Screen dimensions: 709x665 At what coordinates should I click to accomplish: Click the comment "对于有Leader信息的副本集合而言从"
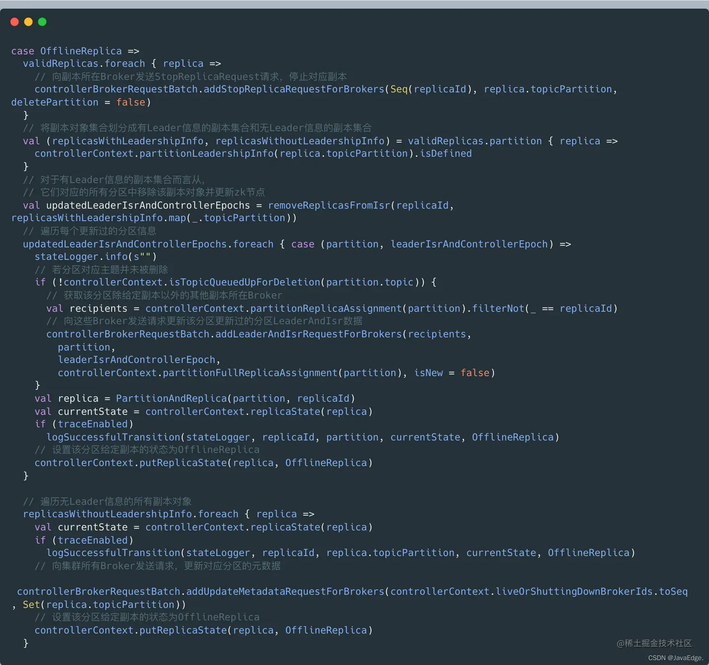click(x=114, y=179)
